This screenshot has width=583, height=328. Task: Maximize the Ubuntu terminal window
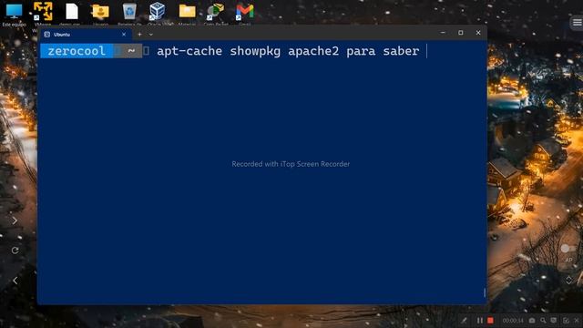(x=461, y=33)
